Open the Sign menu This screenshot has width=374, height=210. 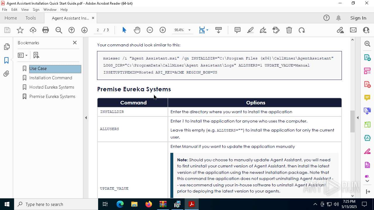[x=36, y=10]
